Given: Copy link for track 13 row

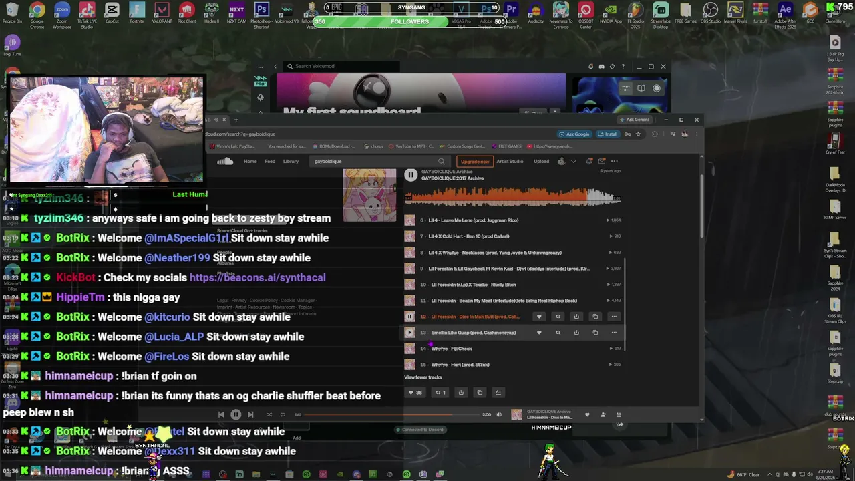Looking at the screenshot, I should point(595,333).
